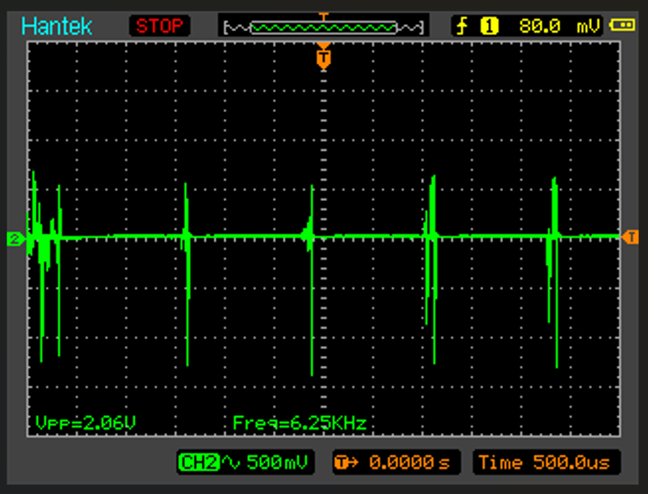Click the small T marker above memory bar
Image resolution: width=648 pixels, height=494 pixels.
(x=324, y=17)
